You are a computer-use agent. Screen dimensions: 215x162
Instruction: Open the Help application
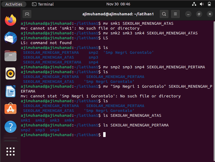click(11, 127)
